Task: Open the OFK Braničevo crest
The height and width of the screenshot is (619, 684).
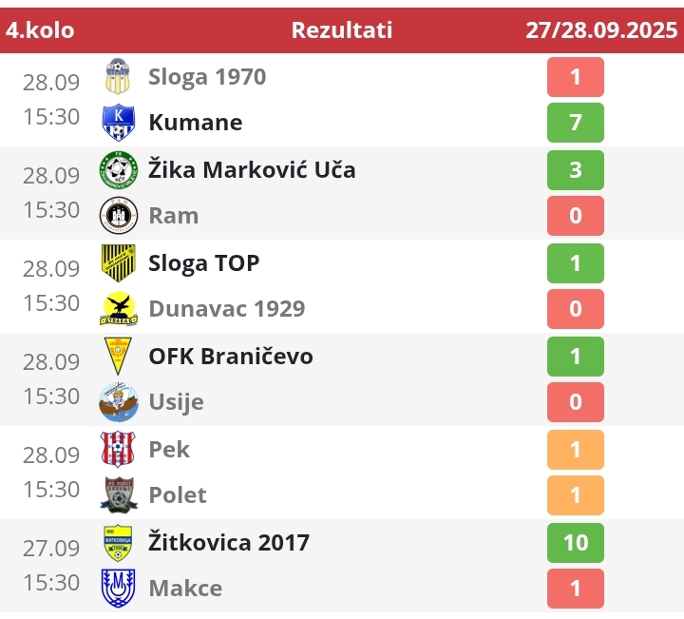Action: [119, 357]
